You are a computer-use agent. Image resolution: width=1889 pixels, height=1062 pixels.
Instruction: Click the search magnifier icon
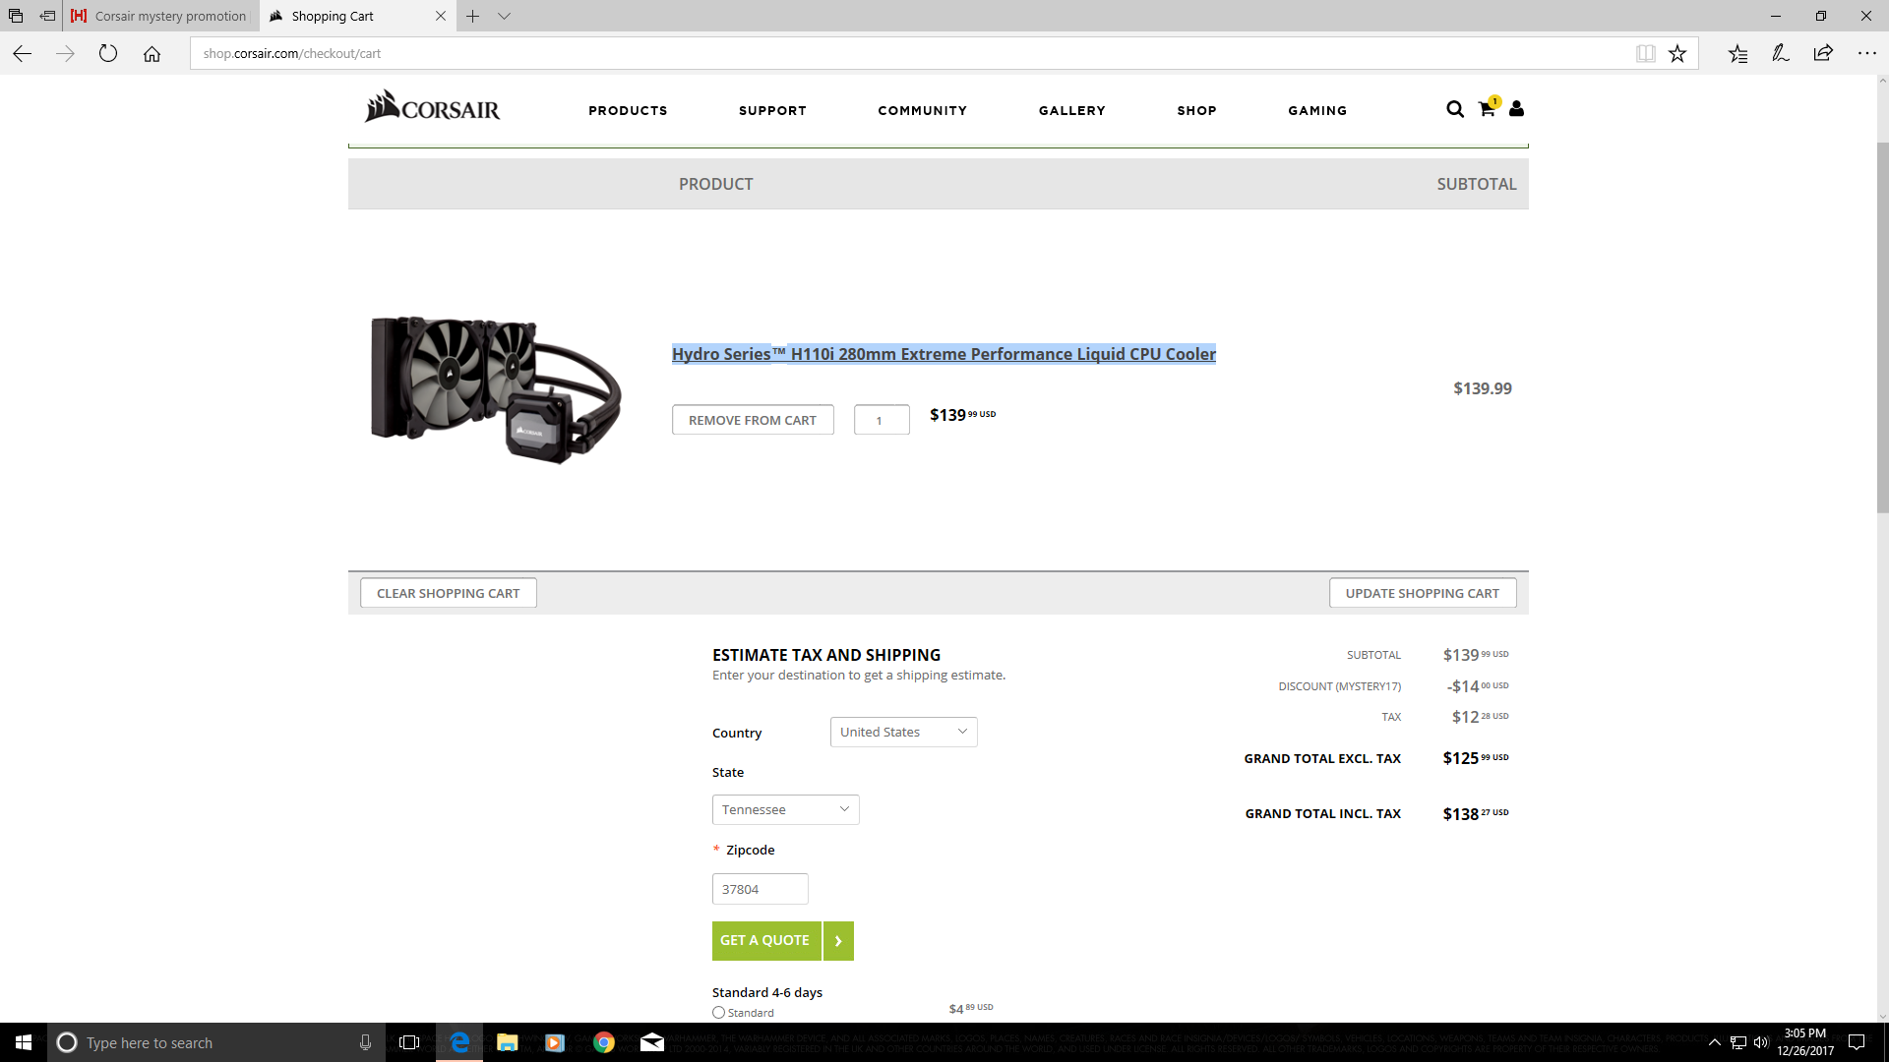(1454, 109)
